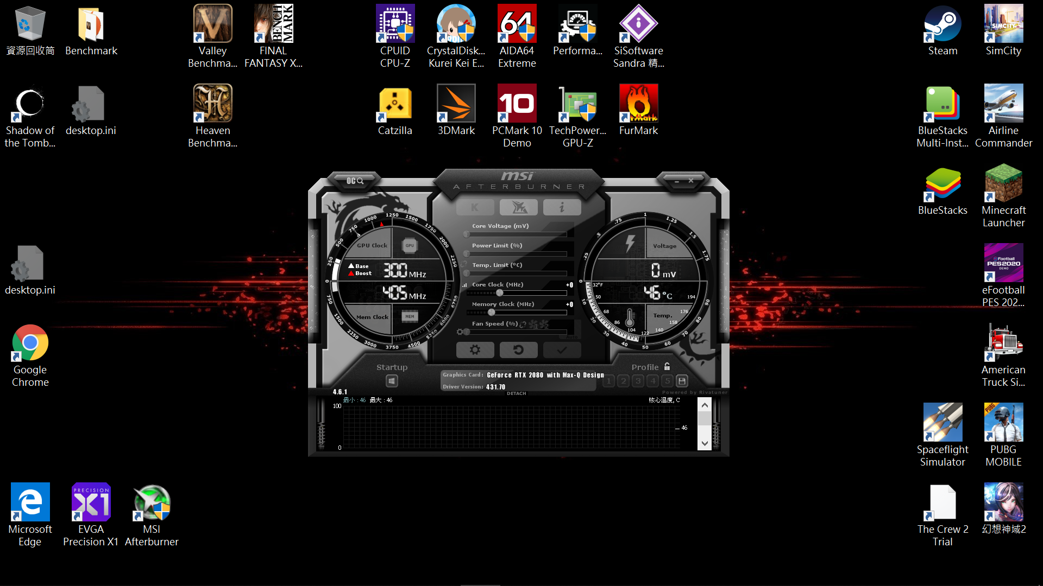Viewport: 1043px width, 586px height.
Task: Select profile slot 3
Action: point(638,381)
